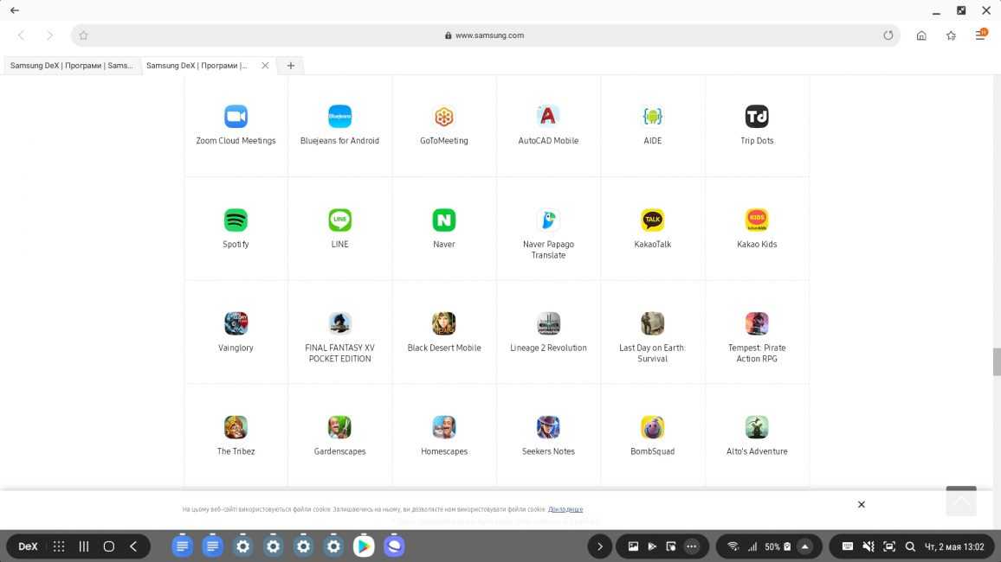Image resolution: width=1001 pixels, height=562 pixels.
Task: Reload the page with refresh icon
Action: [x=888, y=35]
